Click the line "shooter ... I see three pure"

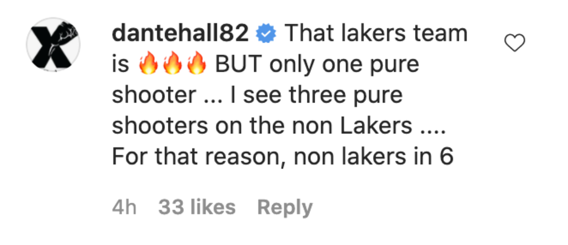(x=257, y=96)
